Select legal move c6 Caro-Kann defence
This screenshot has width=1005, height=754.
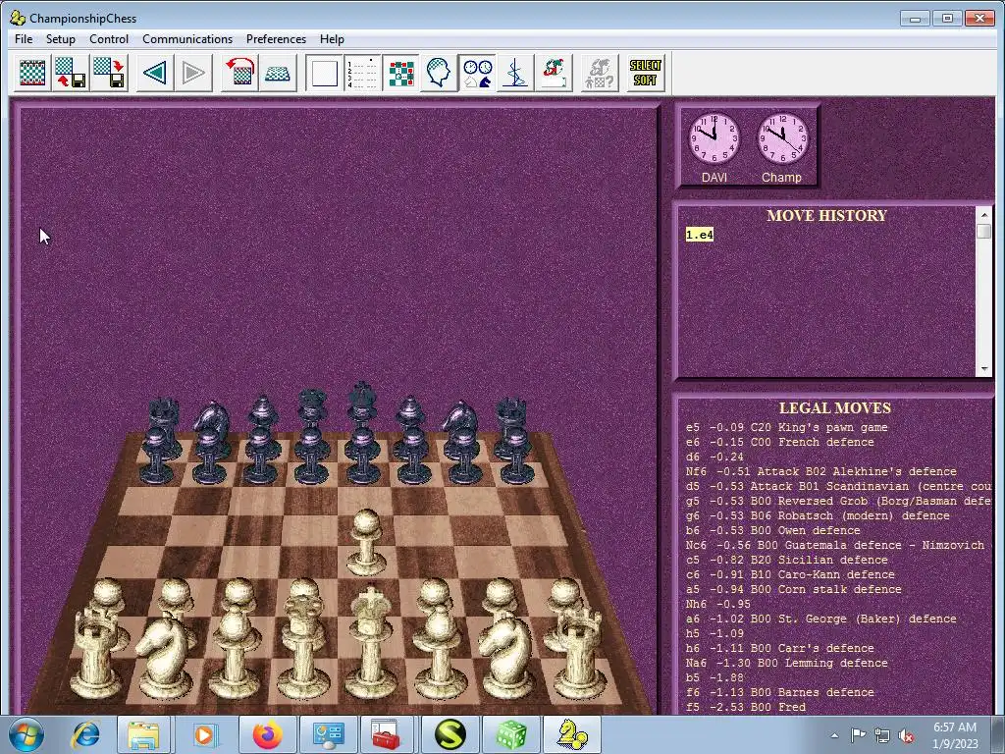[790, 575]
